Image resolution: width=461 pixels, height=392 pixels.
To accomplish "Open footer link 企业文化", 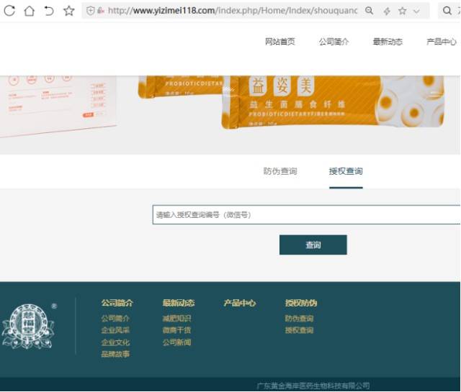I will pyautogui.click(x=115, y=342).
